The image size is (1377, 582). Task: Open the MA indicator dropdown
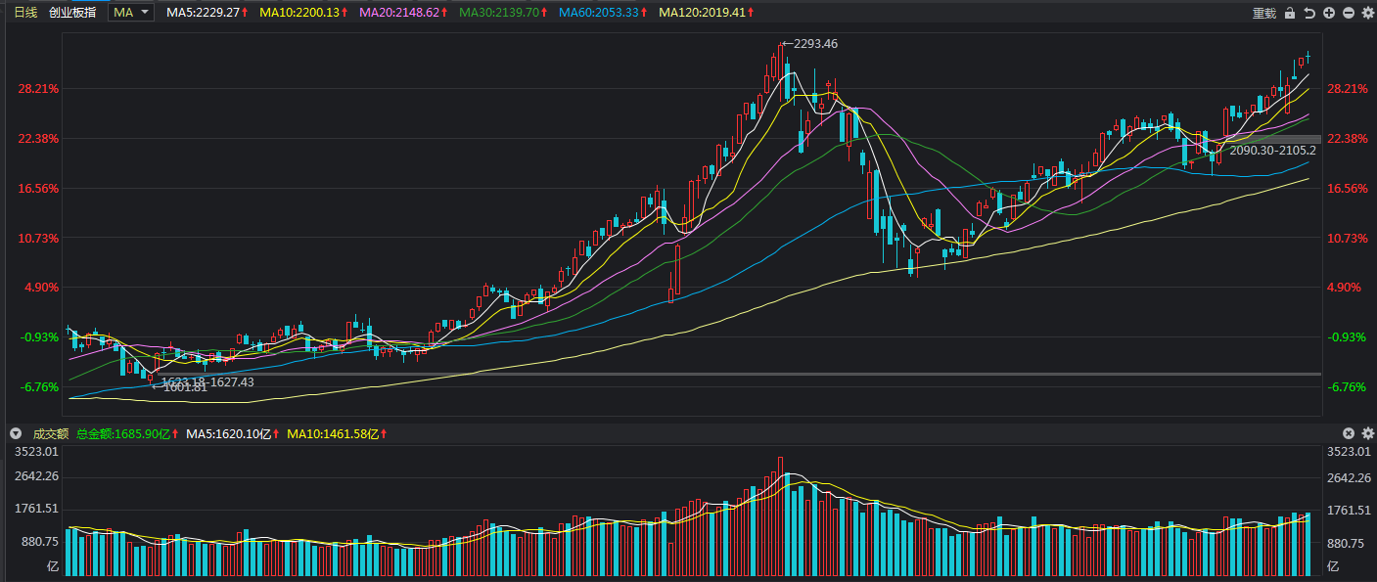click(131, 13)
